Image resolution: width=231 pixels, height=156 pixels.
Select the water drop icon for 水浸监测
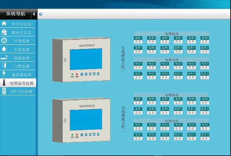[4, 49]
